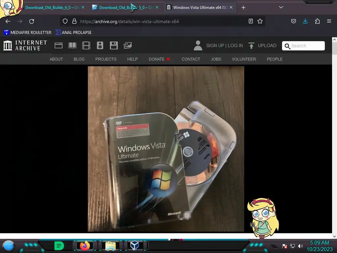Click the Firefox taskbar icon
The image size is (337, 253).
(85, 246)
